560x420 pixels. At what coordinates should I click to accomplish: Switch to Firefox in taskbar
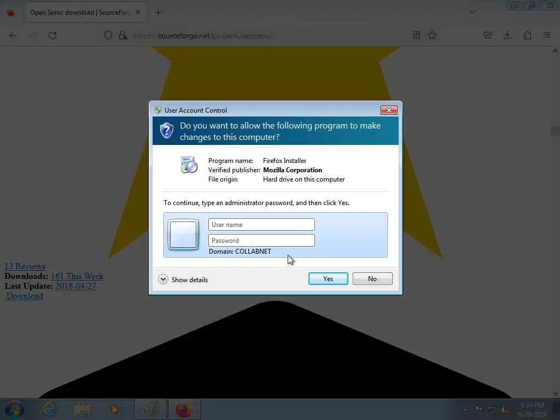(184, 409)
